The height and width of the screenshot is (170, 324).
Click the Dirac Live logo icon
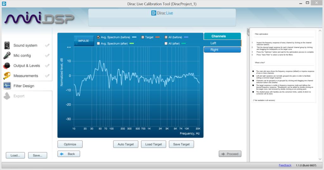click(x=153, y=13)
